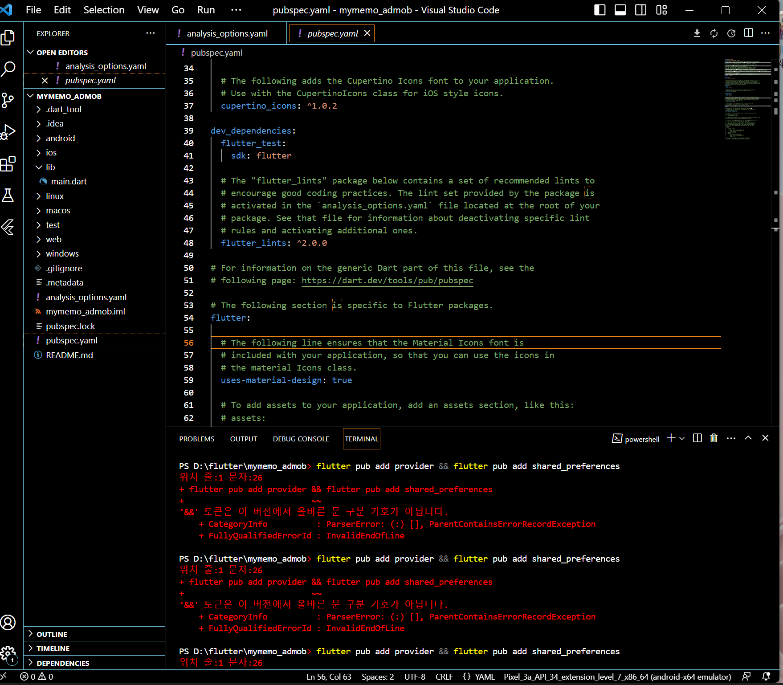Split the terminal panel
Image resolution: width=783 pixels, height=685 pixels.
pos(697,438)
